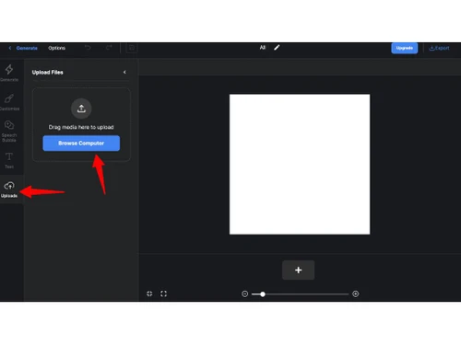Click the circular upload arrow icon

(81, 109)
